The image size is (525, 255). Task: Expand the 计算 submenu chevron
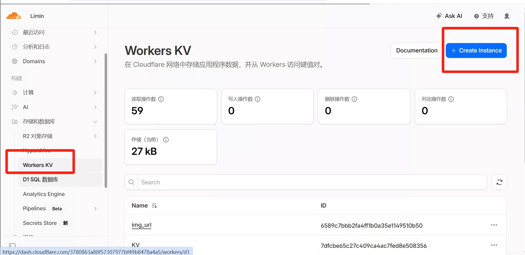(x=95, y=92)
